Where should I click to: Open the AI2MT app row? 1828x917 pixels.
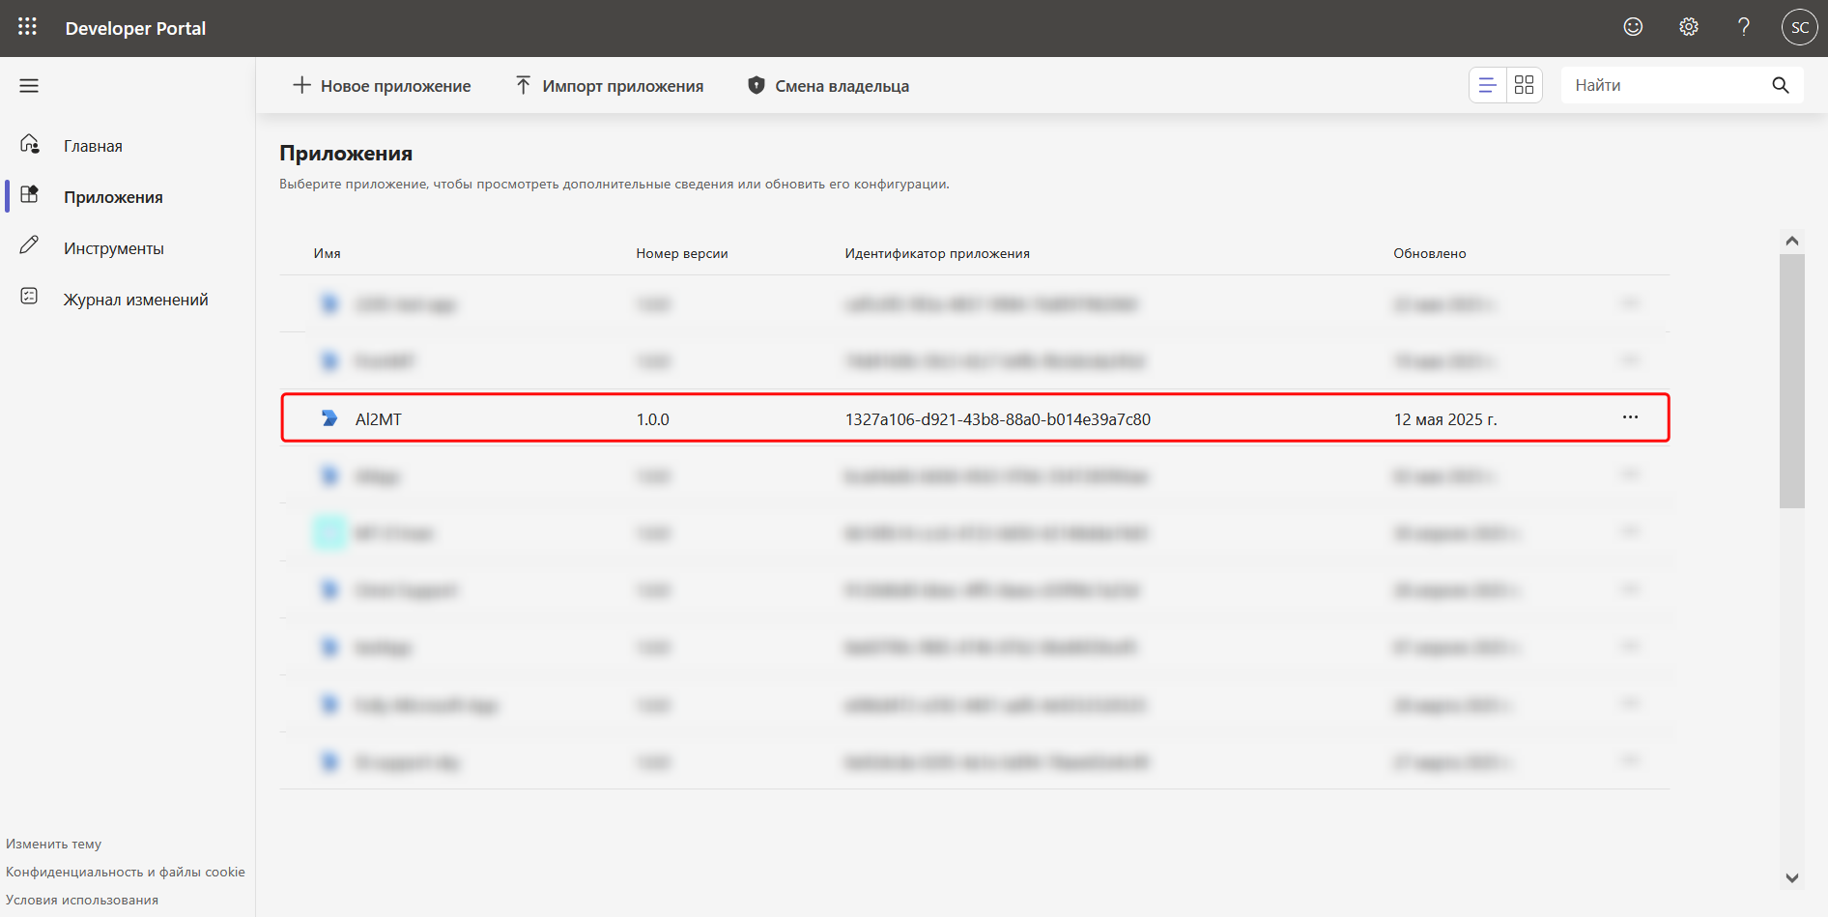[975, 418]
